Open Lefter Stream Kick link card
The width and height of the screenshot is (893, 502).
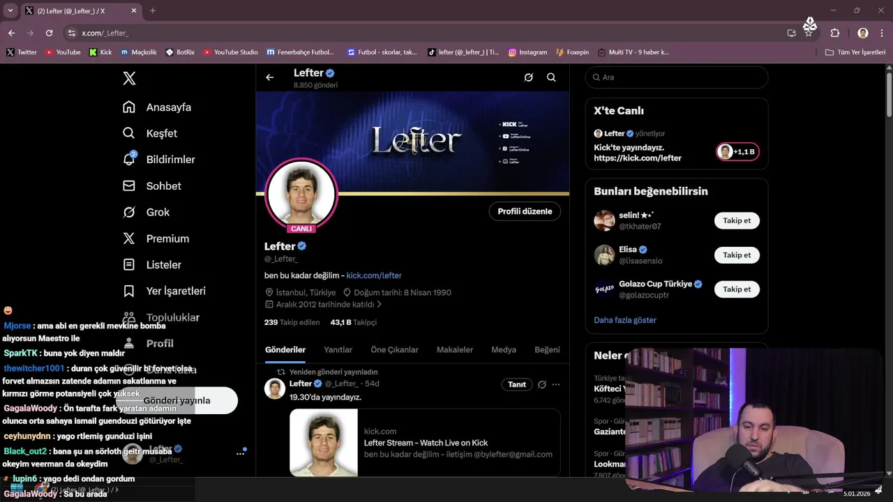425,443
